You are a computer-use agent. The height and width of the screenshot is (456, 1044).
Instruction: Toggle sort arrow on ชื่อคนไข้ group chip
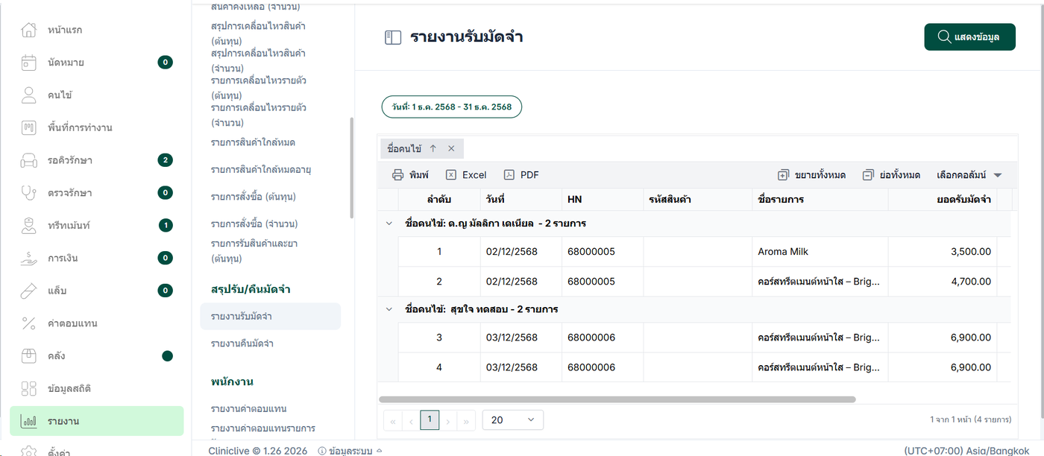[x=433, y=148]
